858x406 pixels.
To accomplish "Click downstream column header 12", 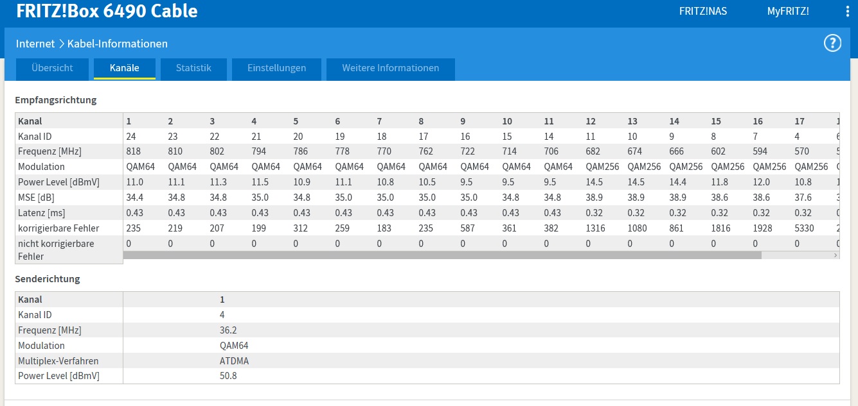I will coord(591,121).
